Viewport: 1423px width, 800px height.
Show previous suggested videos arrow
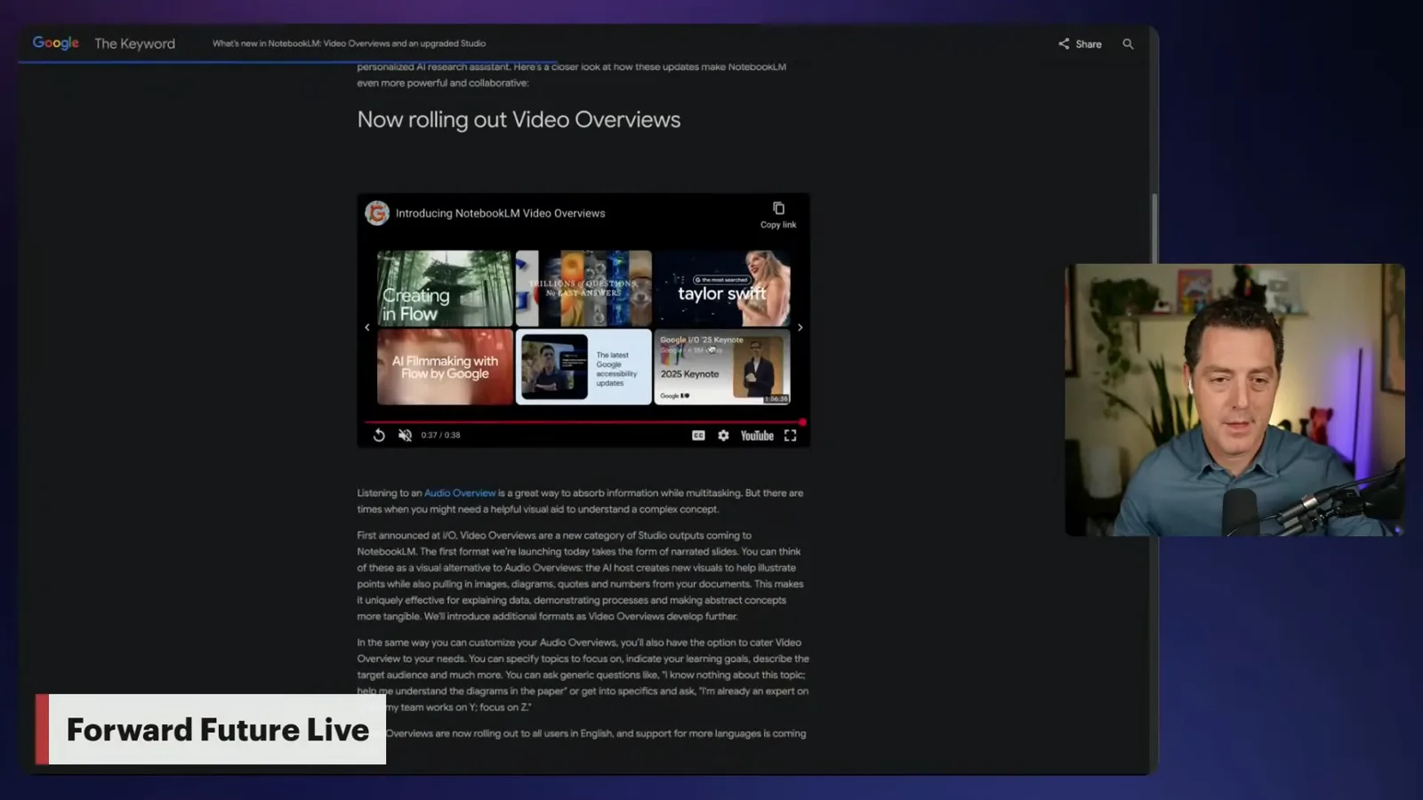point(367,327)
